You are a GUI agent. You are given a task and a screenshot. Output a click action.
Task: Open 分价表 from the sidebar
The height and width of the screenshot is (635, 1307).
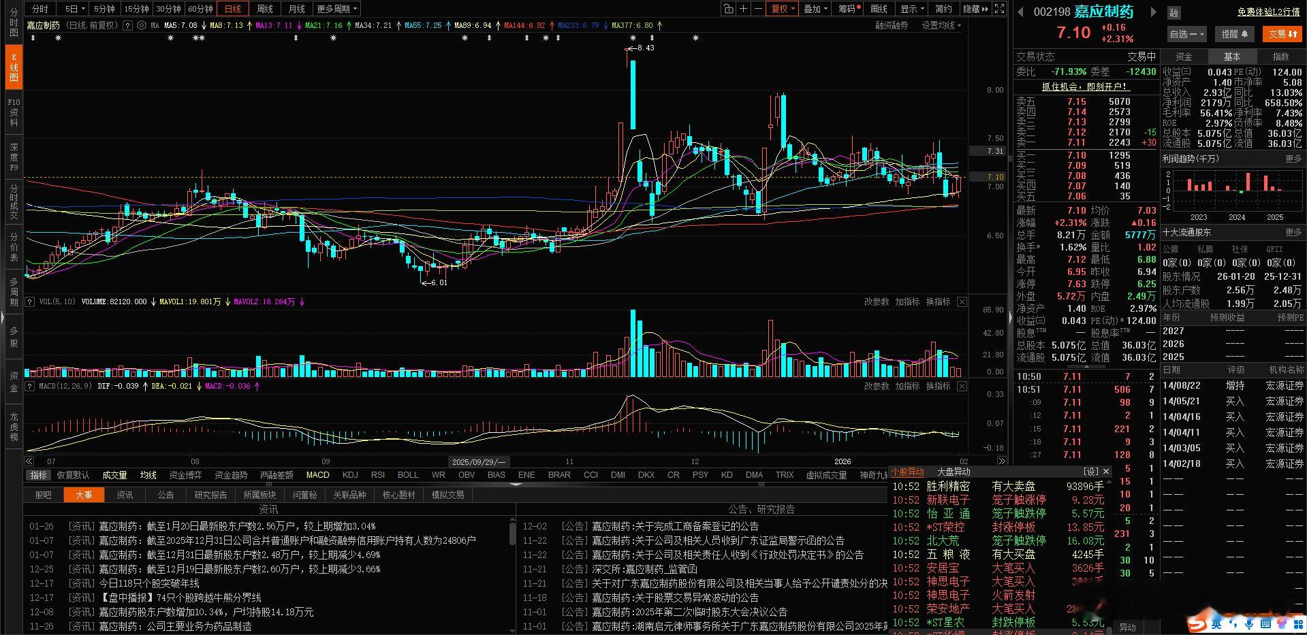[14, 247]
